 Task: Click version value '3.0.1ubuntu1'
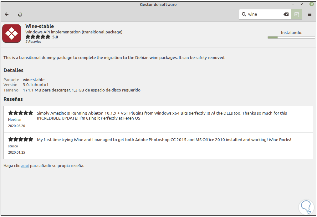point(36,85)
